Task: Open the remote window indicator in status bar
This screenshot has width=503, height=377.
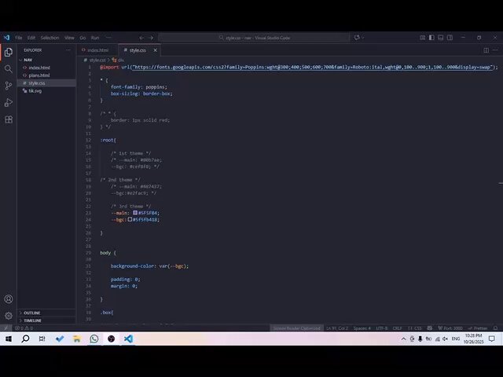Action: 6,328
